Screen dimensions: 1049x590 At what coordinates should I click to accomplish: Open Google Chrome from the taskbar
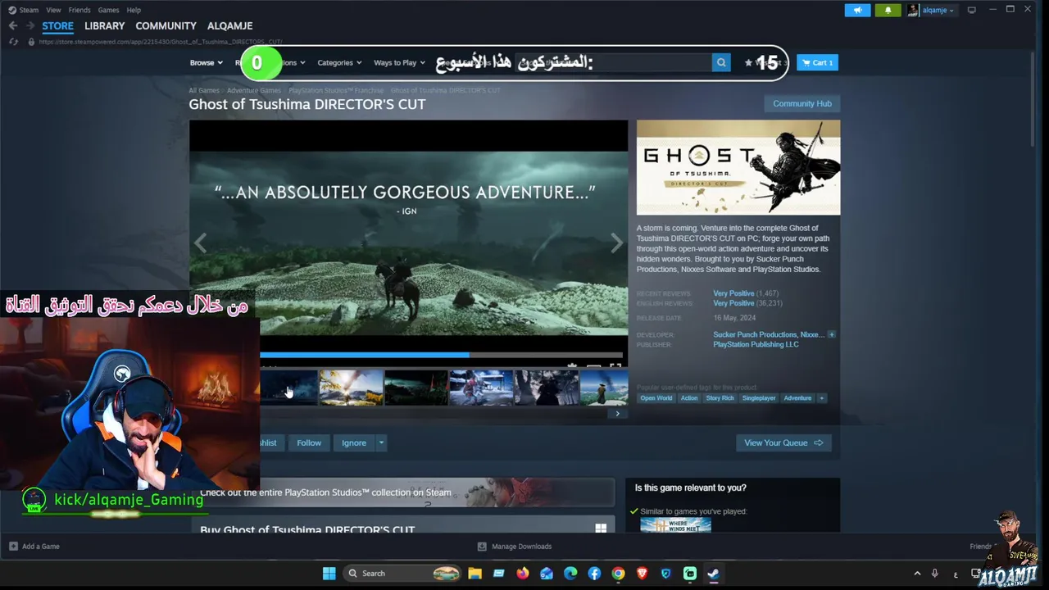pyautogui.click(x=618, y=574)
